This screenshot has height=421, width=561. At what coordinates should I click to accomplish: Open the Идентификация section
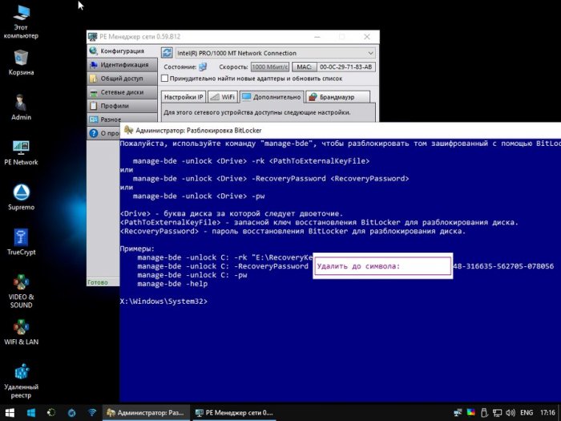click(x=123, y=65)
